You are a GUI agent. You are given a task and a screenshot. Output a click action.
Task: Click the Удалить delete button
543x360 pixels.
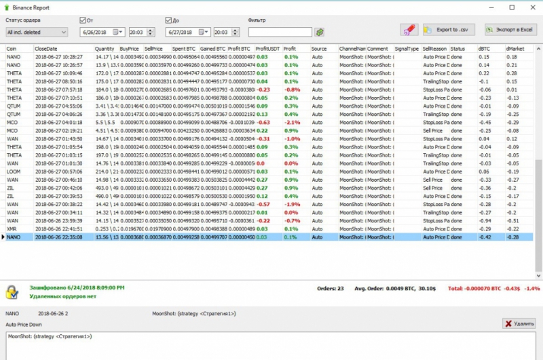coord(519,323)
